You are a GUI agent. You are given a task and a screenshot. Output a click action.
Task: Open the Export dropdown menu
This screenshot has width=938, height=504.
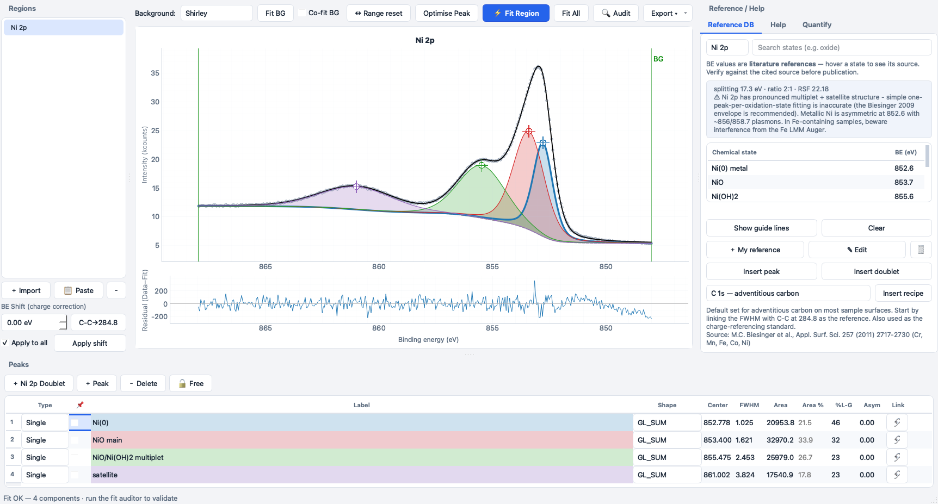click(x=668, y=13)
